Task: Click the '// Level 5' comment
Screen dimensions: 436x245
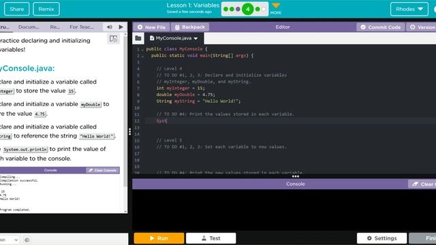Action: 169,140
